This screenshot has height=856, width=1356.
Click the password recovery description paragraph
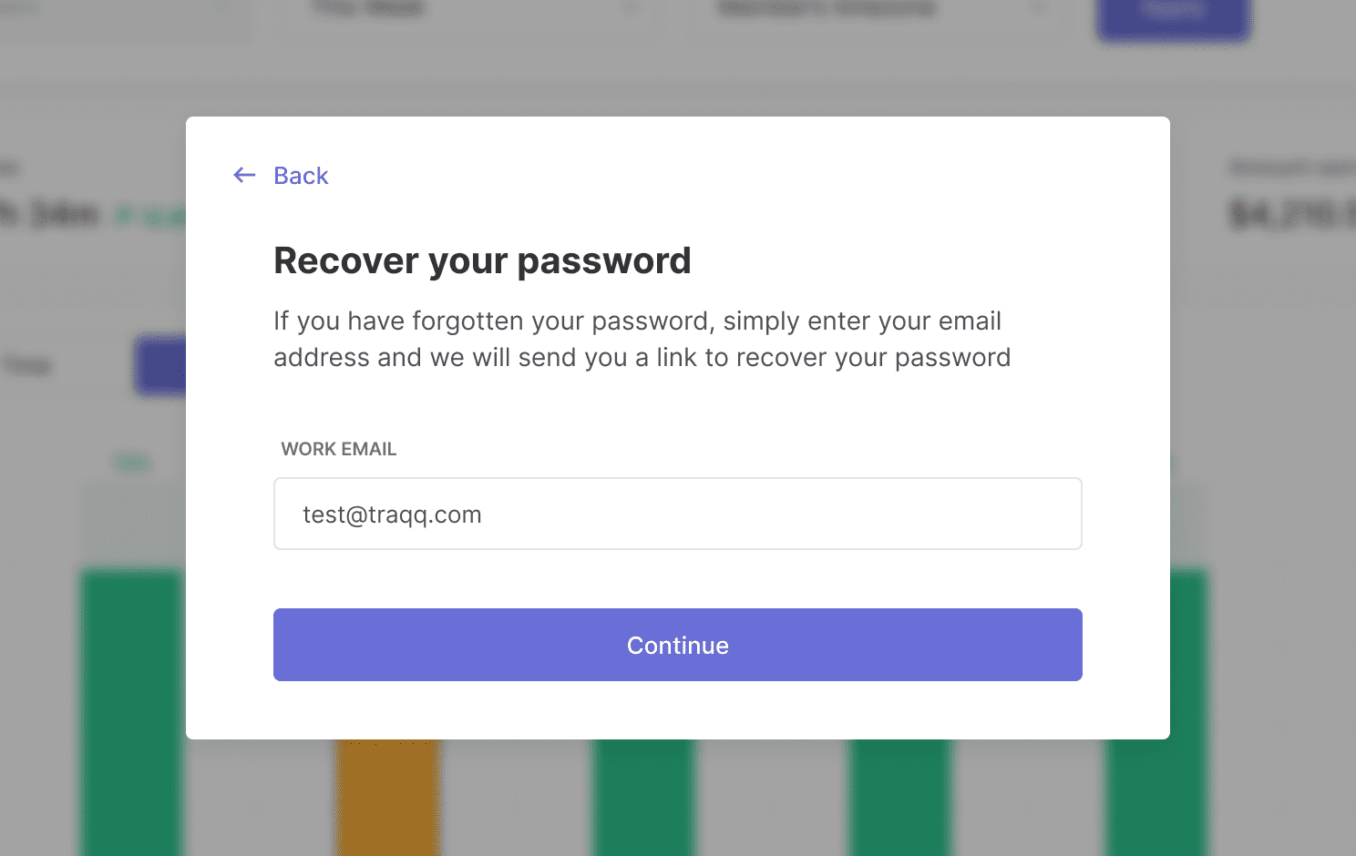642,339
